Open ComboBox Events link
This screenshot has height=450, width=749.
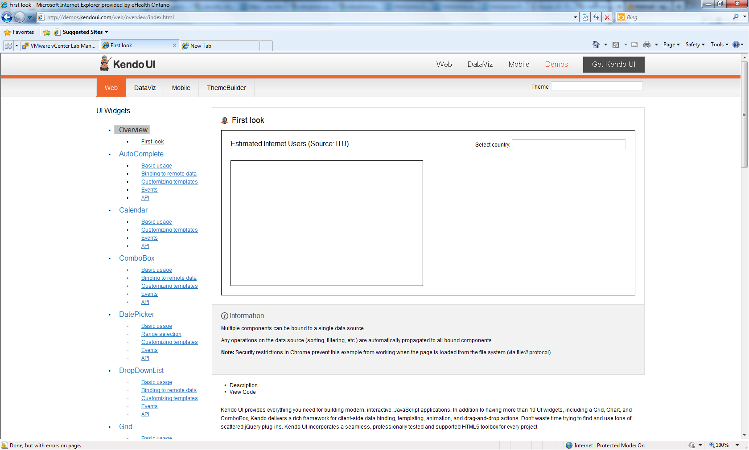(149, 294)
